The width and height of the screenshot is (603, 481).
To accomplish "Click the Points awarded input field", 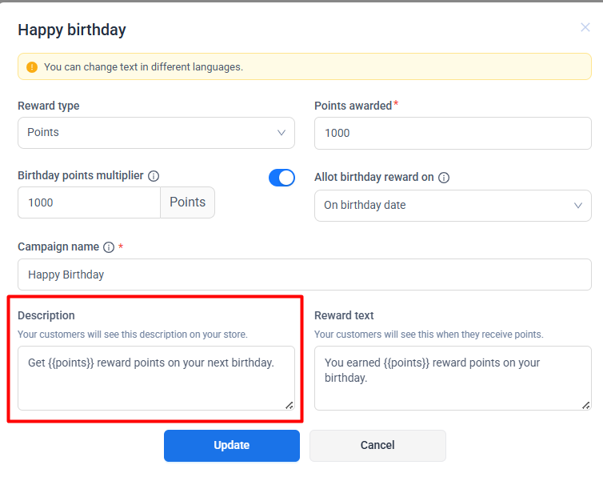I will pyautogui.click(x=453, y=133).
